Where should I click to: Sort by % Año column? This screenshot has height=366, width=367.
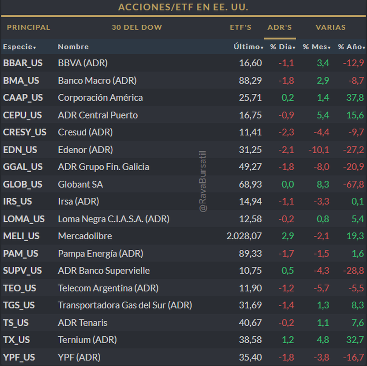pos(351,47)
